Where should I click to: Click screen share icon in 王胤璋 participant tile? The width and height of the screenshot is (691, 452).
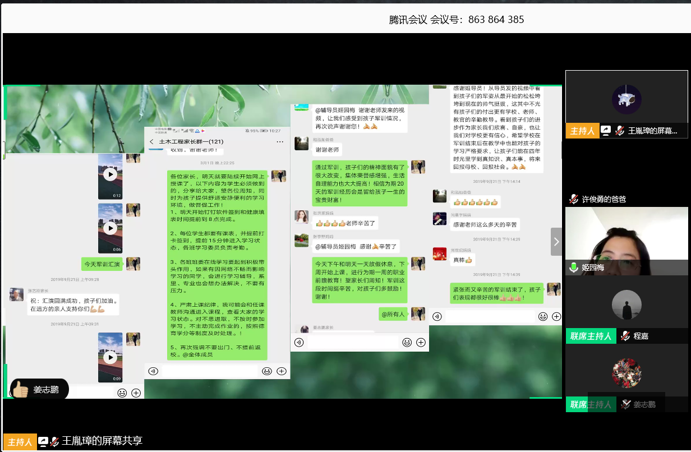606,131
